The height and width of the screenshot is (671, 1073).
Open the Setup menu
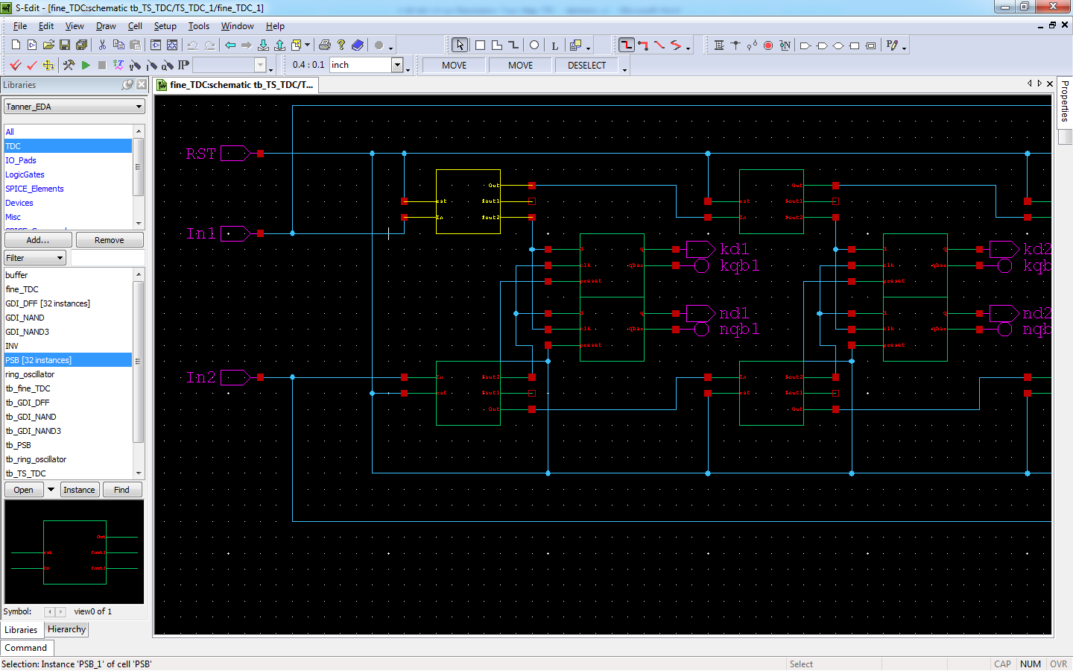pyautogui.click(x=165, y=26)
